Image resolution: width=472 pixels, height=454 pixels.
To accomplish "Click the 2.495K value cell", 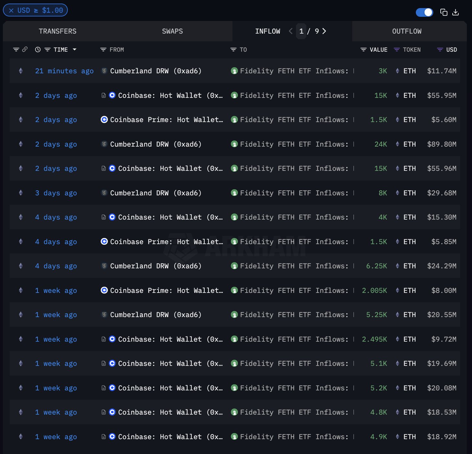I will 374,339.
